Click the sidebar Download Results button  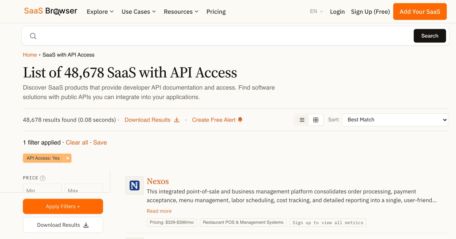coord(63,225)
